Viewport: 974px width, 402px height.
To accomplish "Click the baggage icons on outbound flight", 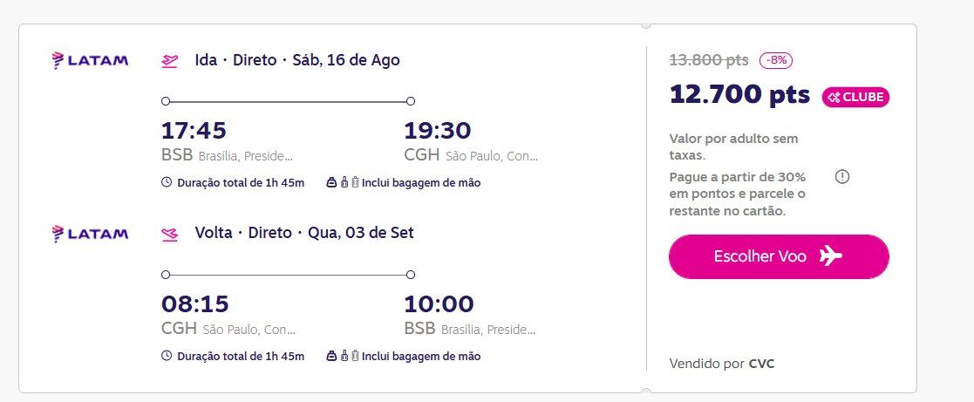I will click(x=343, y=182).
